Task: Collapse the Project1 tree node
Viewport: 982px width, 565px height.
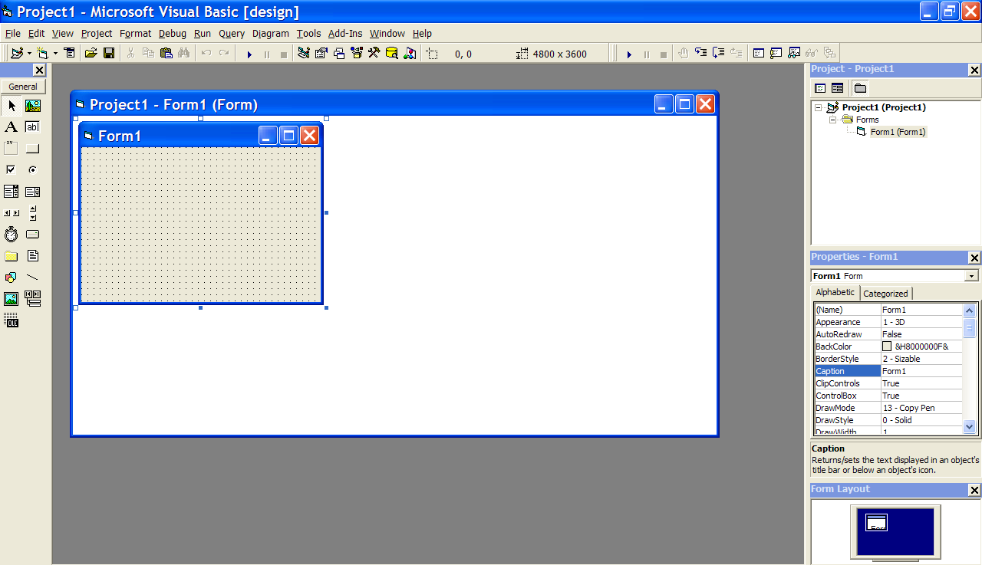Action: coord(819,107)
